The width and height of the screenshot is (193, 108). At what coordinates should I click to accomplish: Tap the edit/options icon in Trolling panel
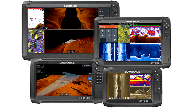tap(114, 40)
